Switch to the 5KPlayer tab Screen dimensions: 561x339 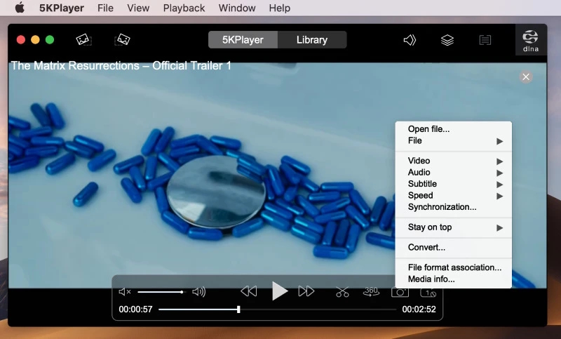pos(243,40)
